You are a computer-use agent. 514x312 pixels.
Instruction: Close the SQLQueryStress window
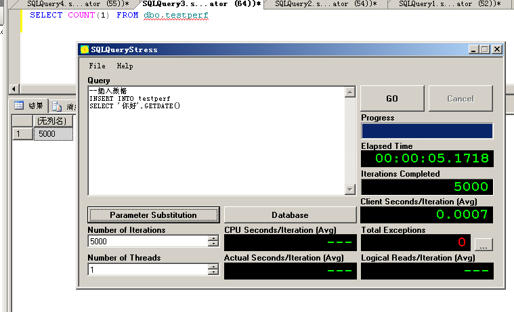click(497, 49)
